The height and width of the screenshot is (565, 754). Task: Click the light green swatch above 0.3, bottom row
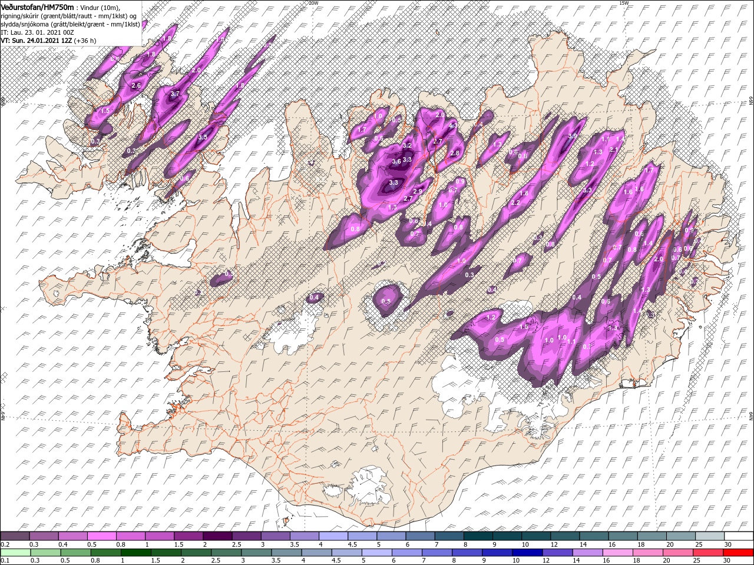click(45, 553)
